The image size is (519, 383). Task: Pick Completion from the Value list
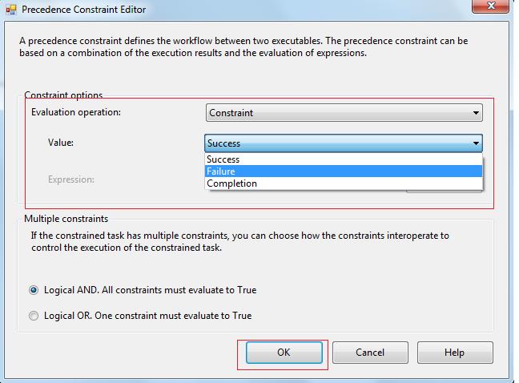click(232, 183)
